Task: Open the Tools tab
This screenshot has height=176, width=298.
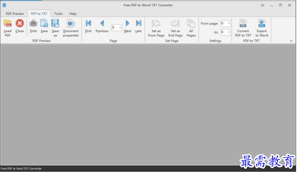Action: [x=58, y=14]
